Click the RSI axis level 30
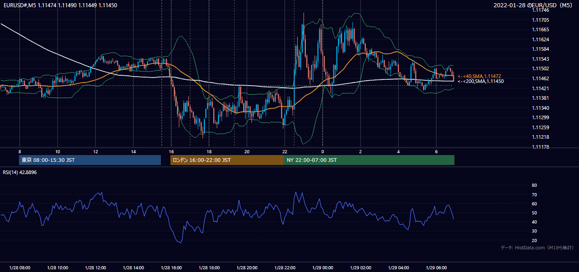Viewport: 579px width, 272px height. [x=534, y=231]
